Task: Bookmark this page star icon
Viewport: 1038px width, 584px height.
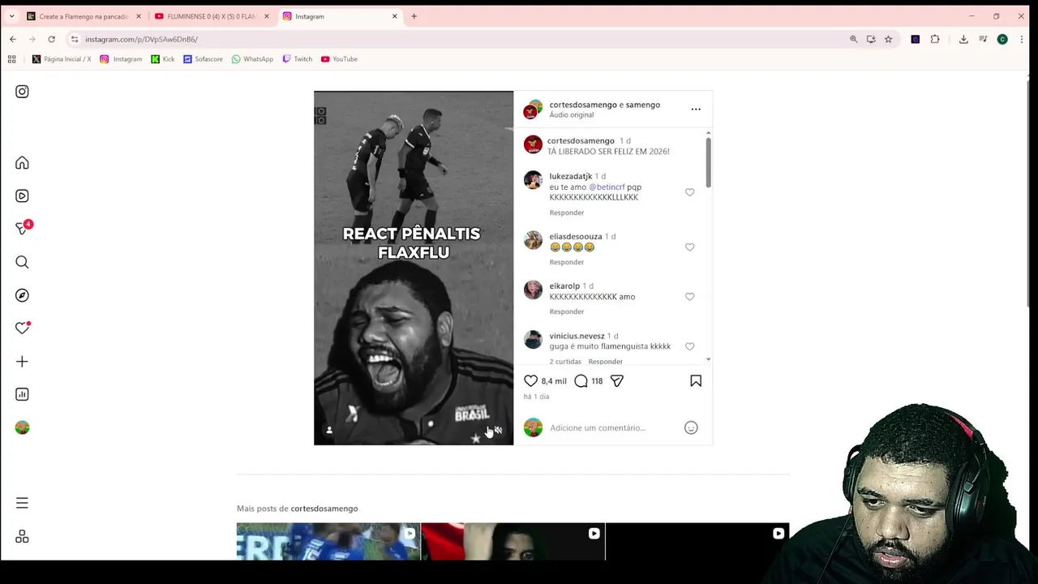Action: point(888,39)
